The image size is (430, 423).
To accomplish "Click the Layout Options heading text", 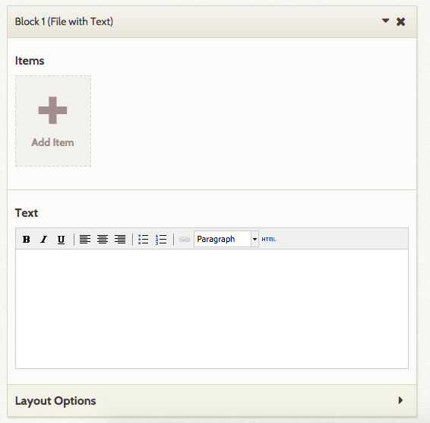I will tap(55, 401).
